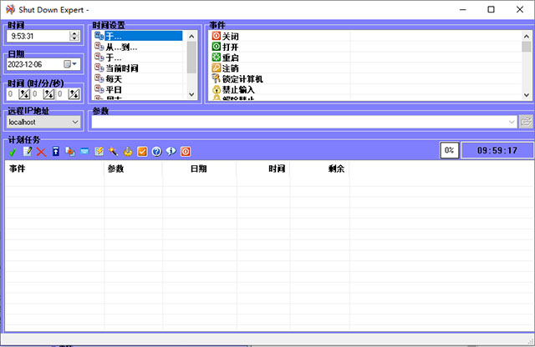This screenshot has height=347, width=535.
Task: Select 每天 in time settings list
Action: tap(114, 79)
